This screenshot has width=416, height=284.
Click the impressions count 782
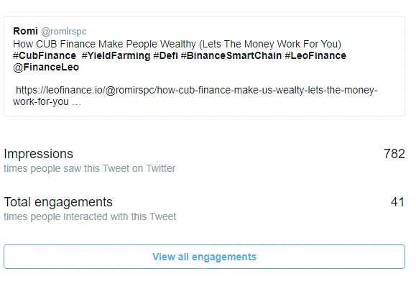[x=394, y=154]
